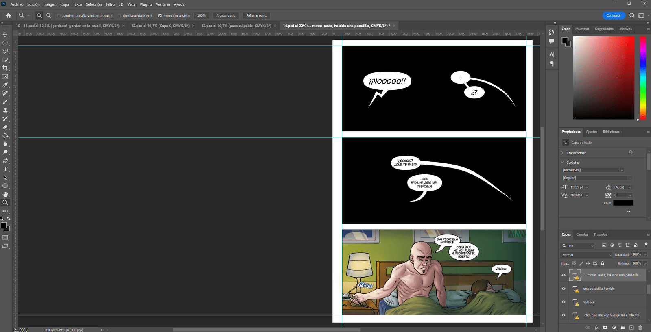Click the 'Ajustar pant.' button
The width and height of the screenshot is (651, 332).
point(226,16)
